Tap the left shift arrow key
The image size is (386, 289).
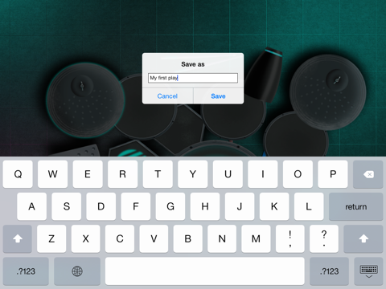[x=18, y=238]
